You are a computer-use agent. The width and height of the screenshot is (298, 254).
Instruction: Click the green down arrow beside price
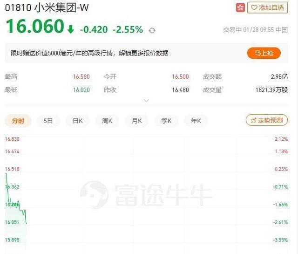pos(70,29)
